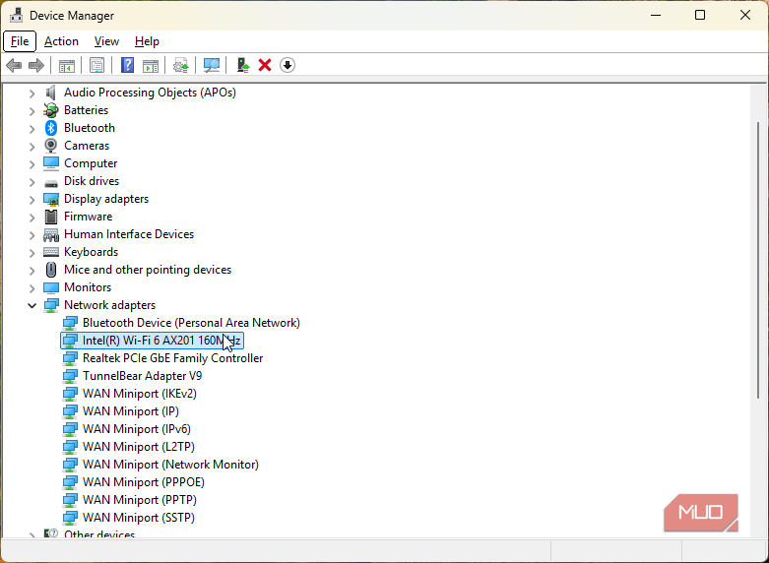Click the Human Interface Devices icon
Screen dimensions: 769x563
51,234
